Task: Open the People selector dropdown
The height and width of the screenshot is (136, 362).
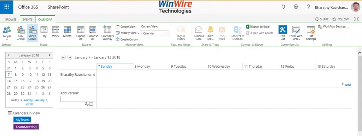Action: [7, 33]
